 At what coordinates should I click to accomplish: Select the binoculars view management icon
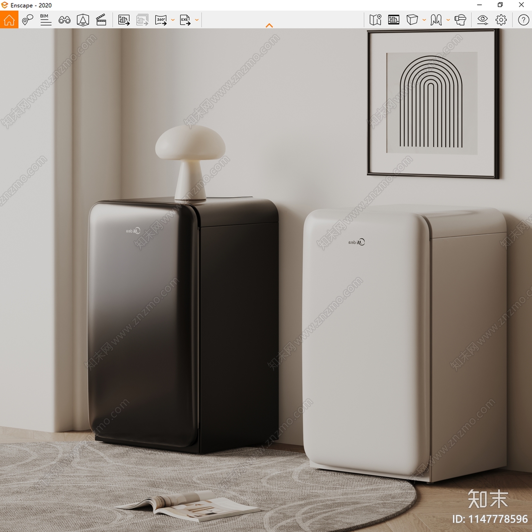click(64, 20)
